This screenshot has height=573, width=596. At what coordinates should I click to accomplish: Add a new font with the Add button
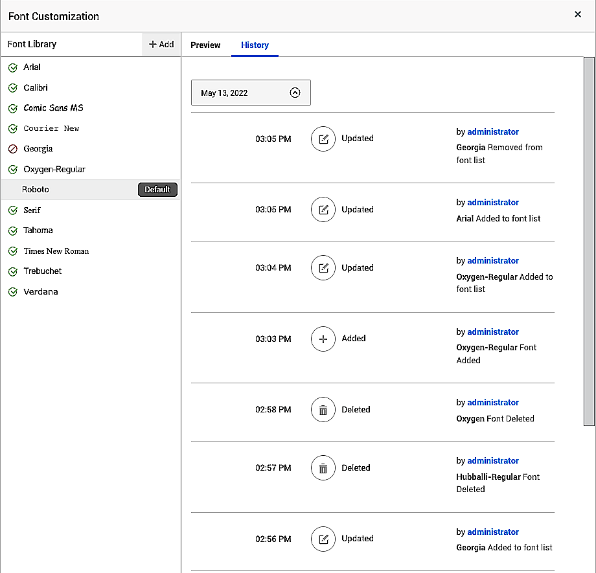point(161,44)
